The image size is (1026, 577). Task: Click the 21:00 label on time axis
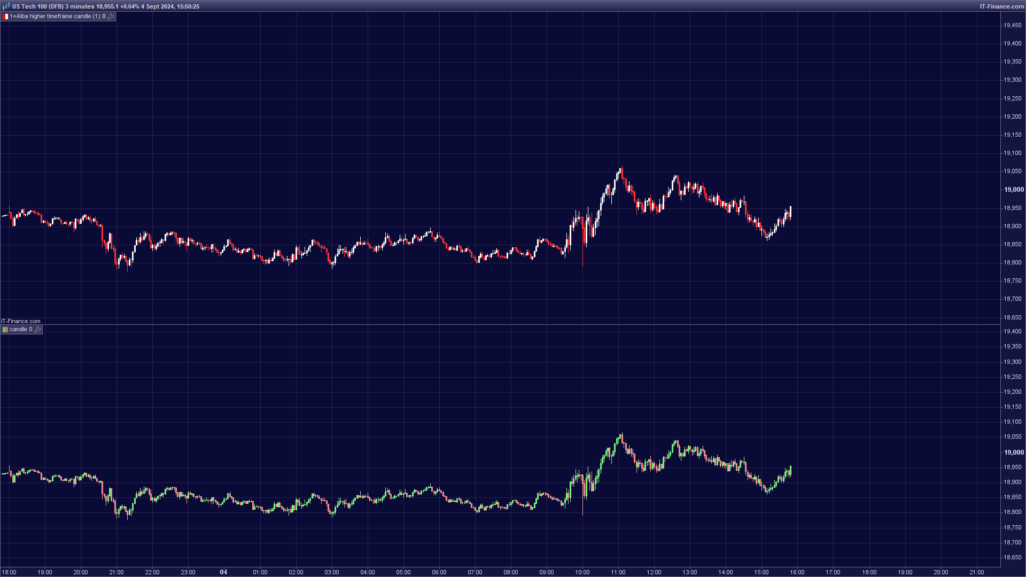pos(116,572)
